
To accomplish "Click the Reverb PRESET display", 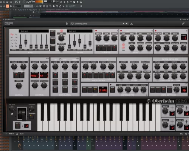I will click(184, 37).
